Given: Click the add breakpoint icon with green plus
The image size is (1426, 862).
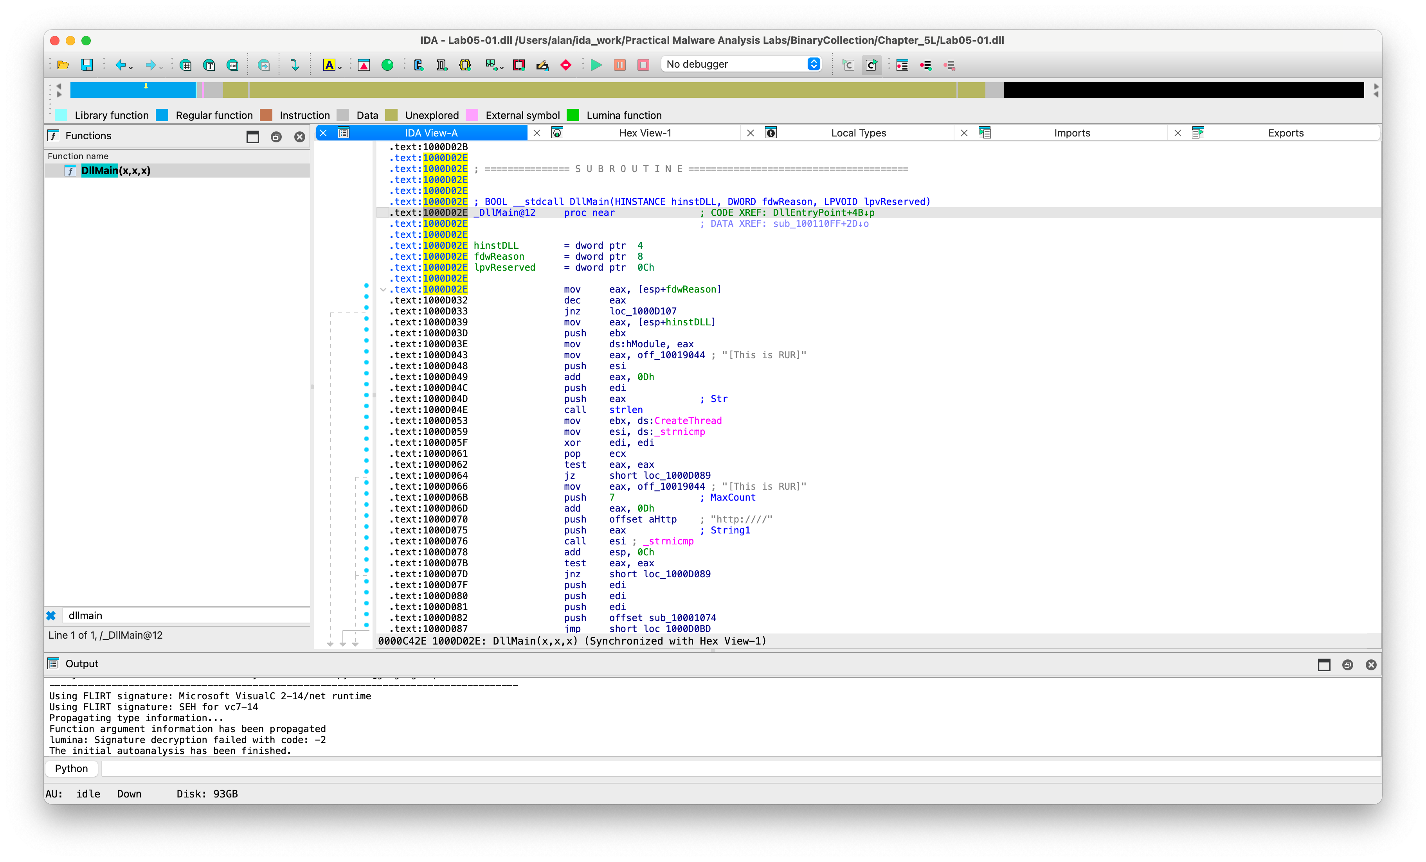Looking at the screenshot, I should (x=926, y=65).
